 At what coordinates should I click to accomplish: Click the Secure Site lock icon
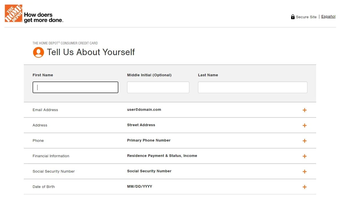[x=293, y=17]
